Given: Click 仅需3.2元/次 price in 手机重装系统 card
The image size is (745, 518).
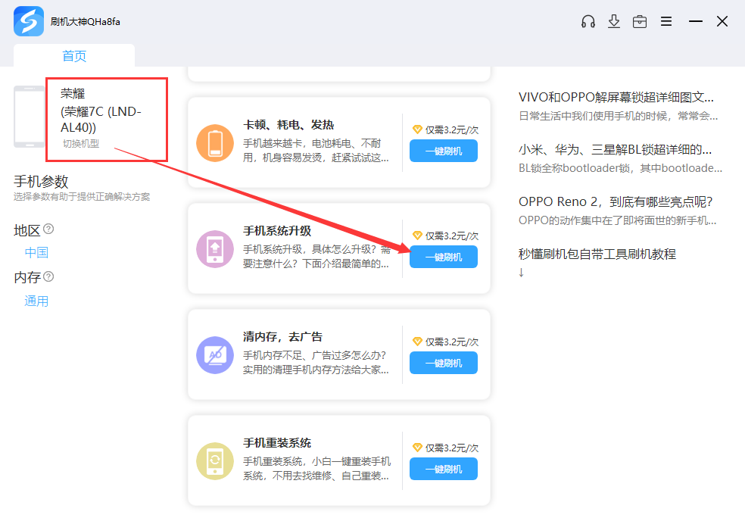Looking at the screenshot, I should coord(452,448).
